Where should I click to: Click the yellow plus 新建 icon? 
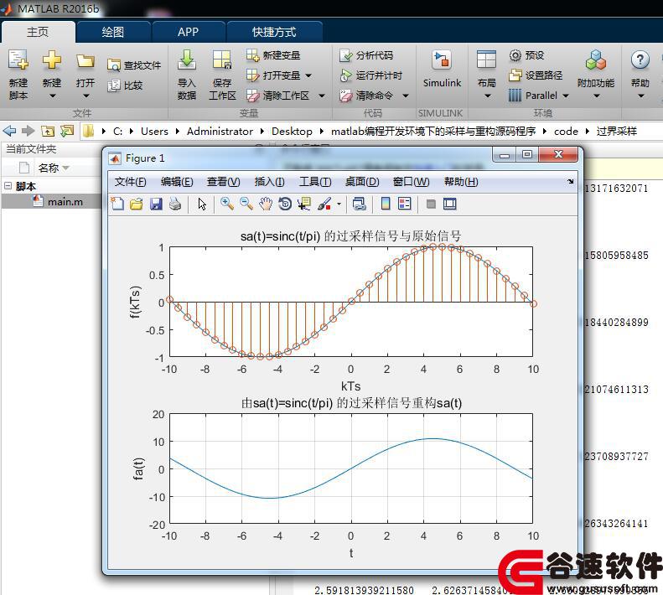52,60
